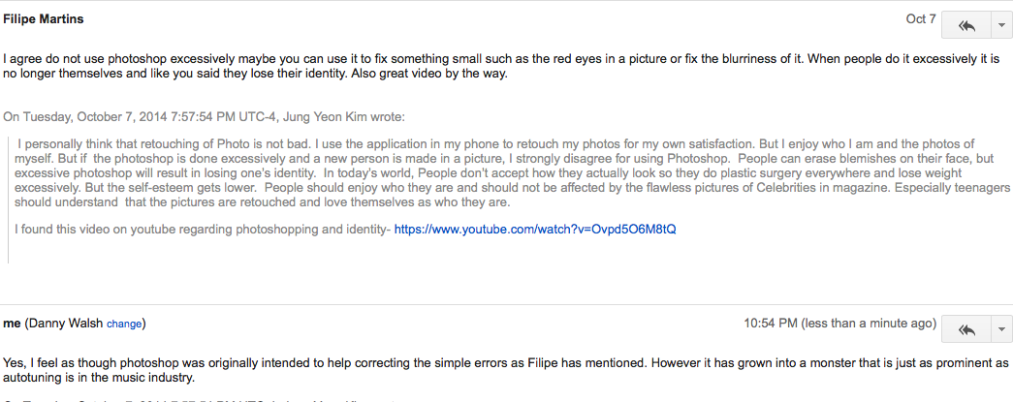Image resolution: width=1013 pixels, height=402 pixels.
Task: Open the youtube.com/watch video link
Action: tap(535, 230)
